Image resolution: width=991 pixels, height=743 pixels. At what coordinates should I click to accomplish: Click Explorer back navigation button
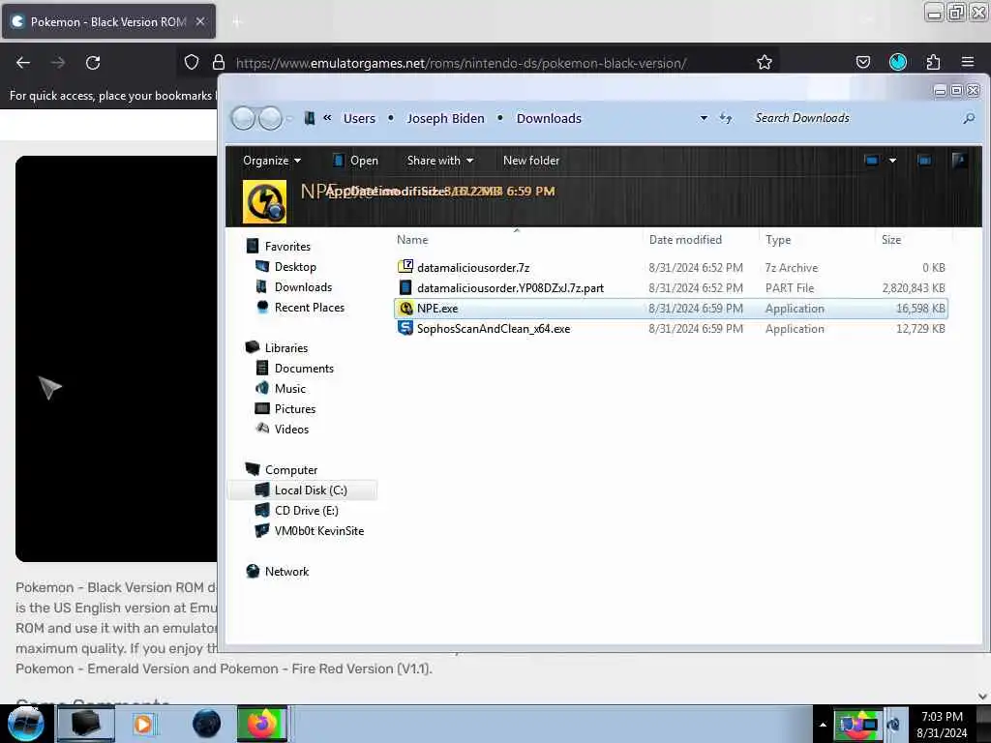(243, 118)
